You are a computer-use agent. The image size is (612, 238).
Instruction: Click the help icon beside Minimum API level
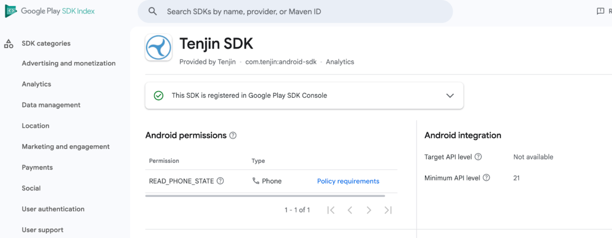[486, 178]
